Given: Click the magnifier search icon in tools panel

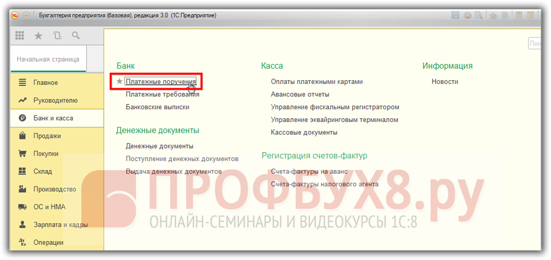Looking at the screenshot, I should coord(75,35).
